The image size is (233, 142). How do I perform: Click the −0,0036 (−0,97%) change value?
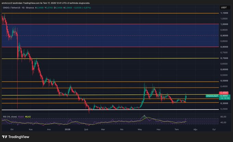[x=82, y=8]
